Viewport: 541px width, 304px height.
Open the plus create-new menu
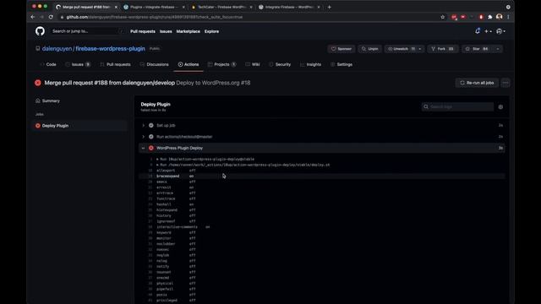click(488, 31)
